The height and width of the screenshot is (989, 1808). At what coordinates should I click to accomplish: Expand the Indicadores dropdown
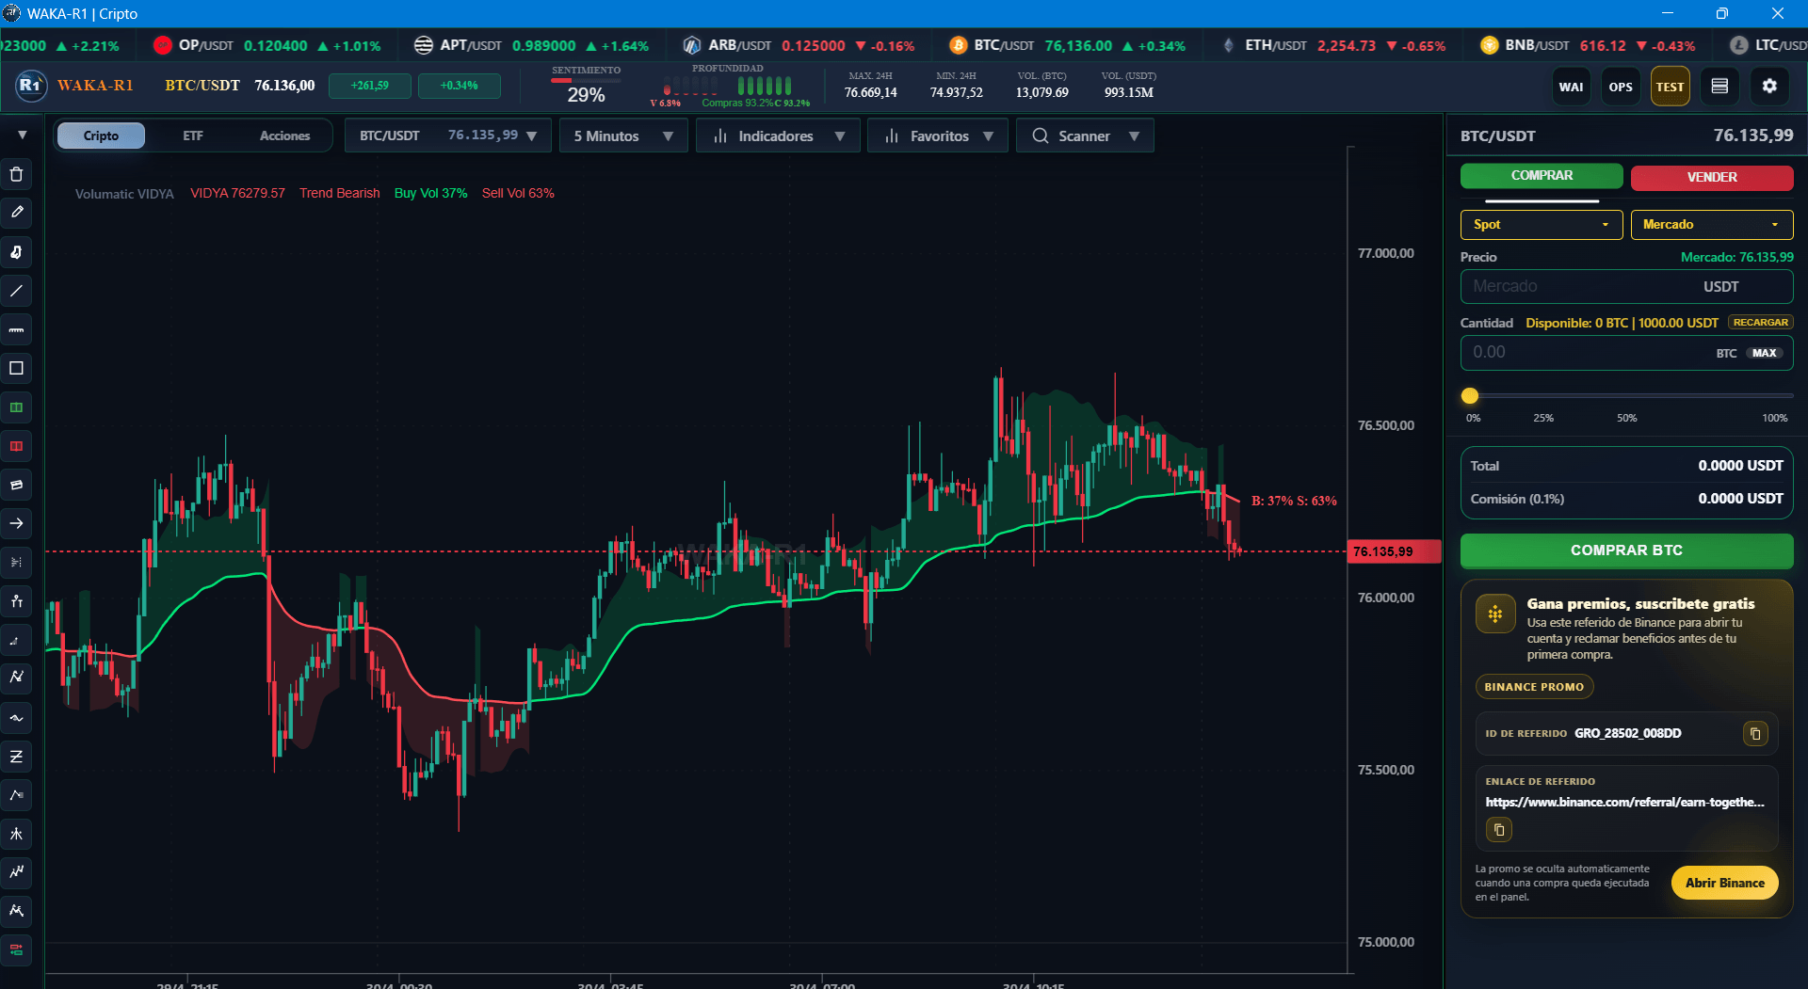coord(778,136)
